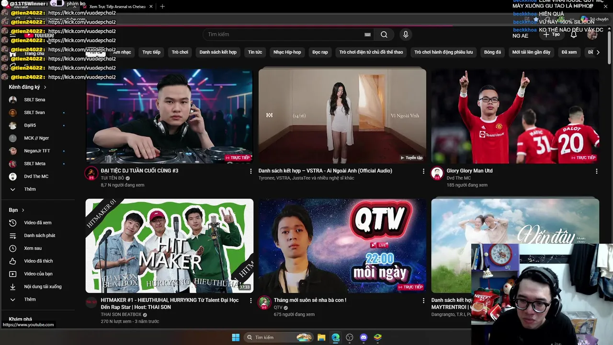Open the notifications bell
This screenshot has height=345, width=613.
pyautogui.click(x=574, y=34)
